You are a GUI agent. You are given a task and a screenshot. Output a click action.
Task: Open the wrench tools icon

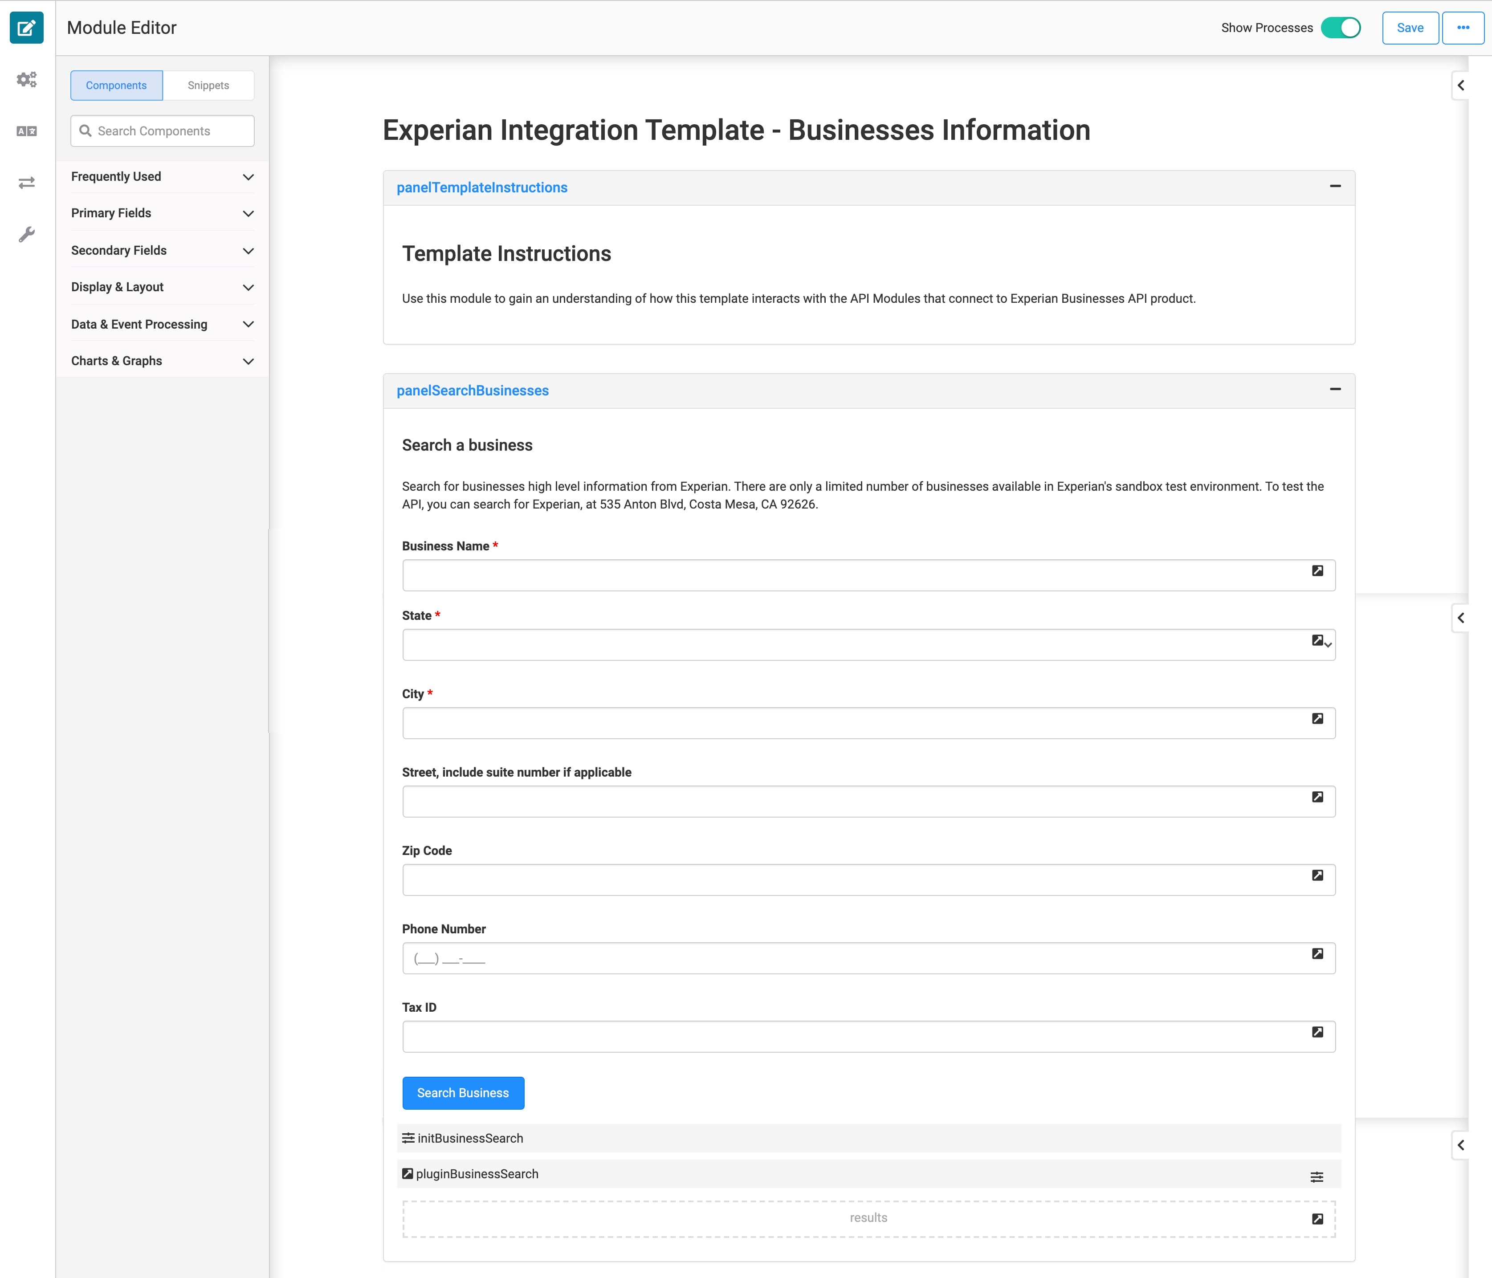[x=27, y=235]
